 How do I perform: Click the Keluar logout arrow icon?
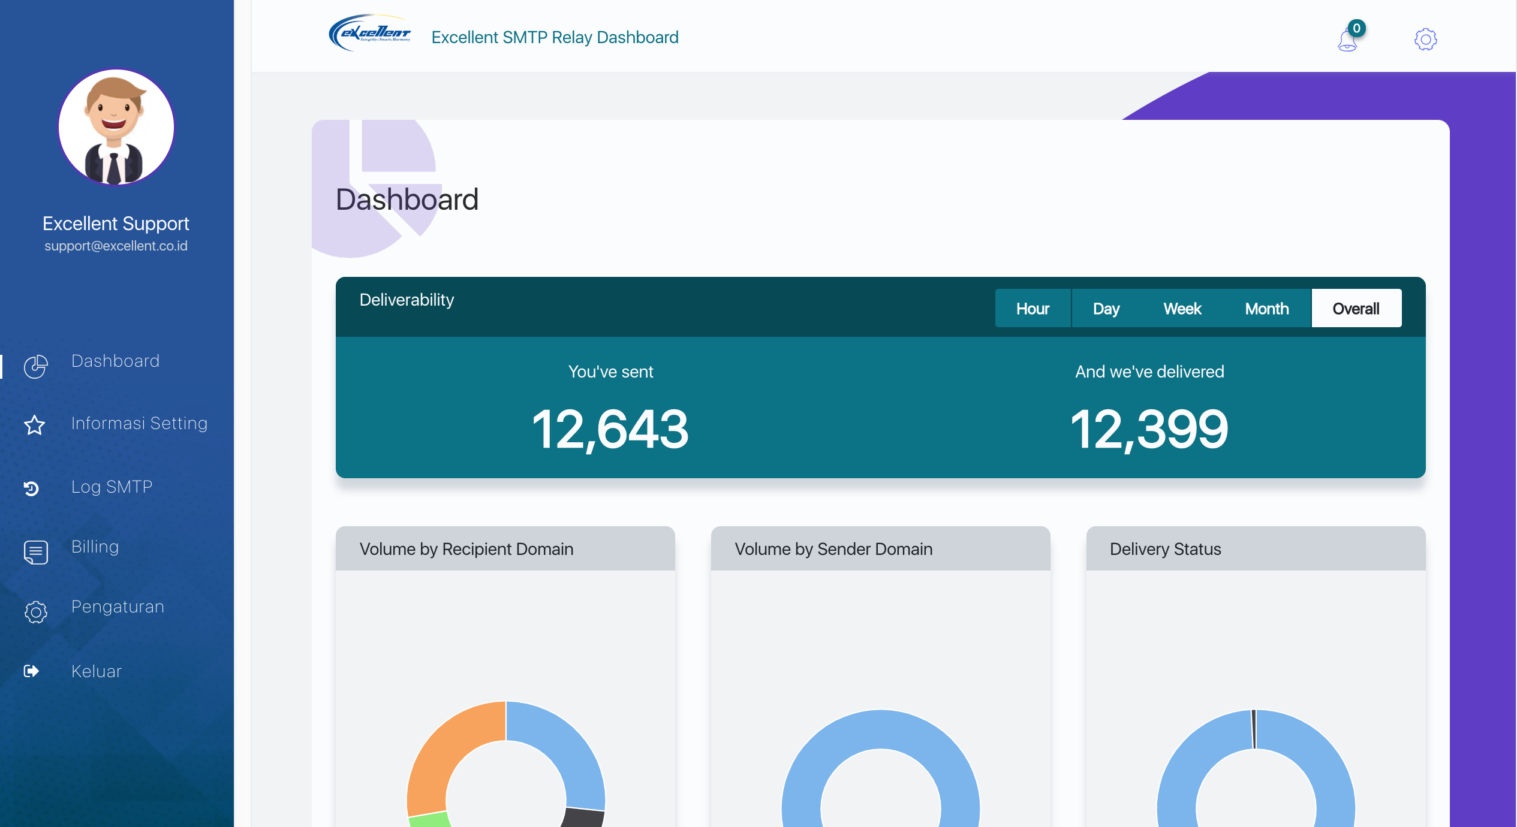[32, 671]
